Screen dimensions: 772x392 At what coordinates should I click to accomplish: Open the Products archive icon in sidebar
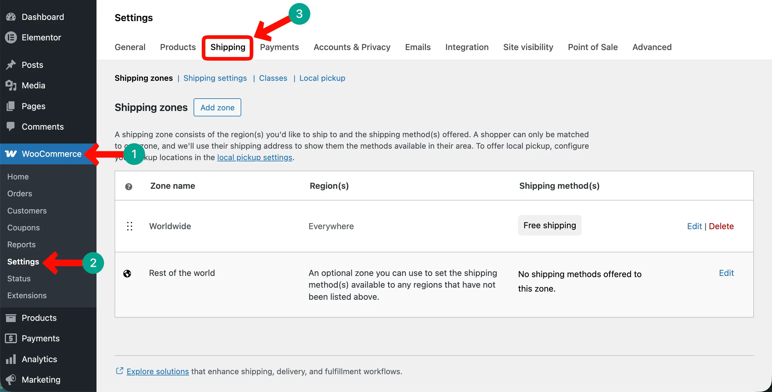click(11, 318)
